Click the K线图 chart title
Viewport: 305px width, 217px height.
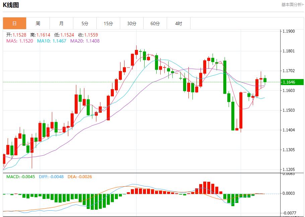[12, 5]
